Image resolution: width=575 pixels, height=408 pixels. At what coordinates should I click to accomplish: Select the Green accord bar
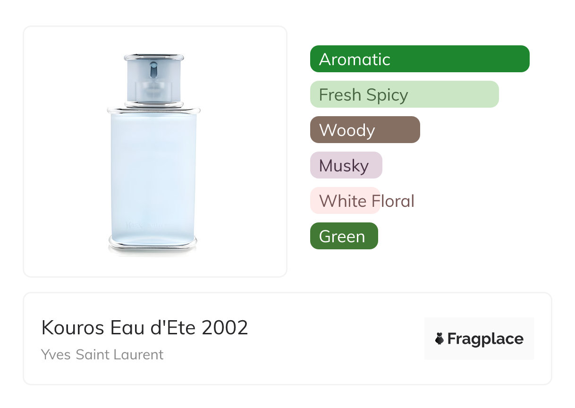point(344,236)
